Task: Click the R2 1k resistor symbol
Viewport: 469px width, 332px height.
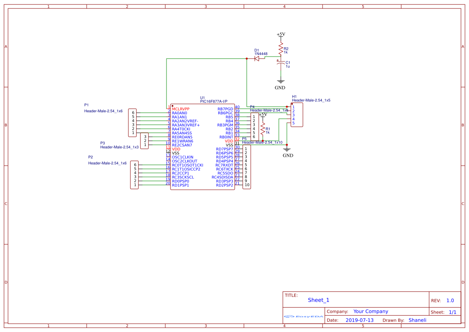Action: (280, 49)
